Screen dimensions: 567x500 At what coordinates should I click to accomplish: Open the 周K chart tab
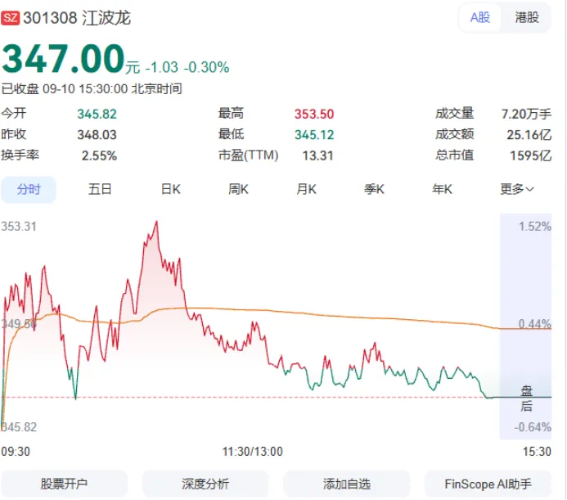pos(238,189)
